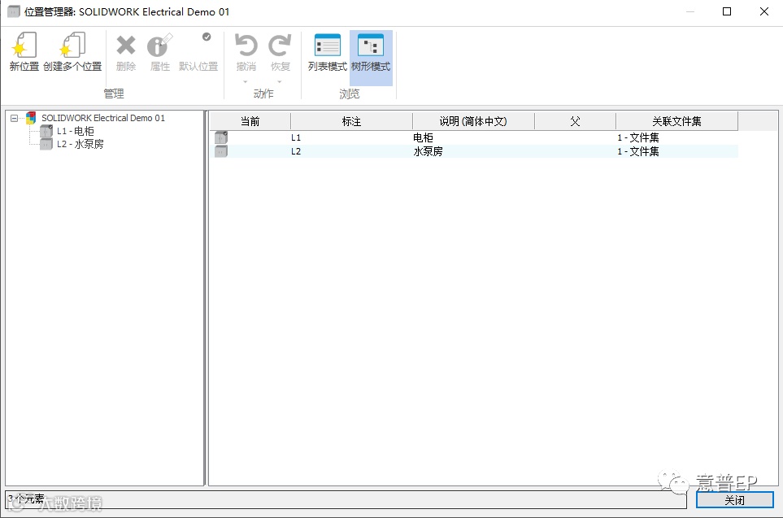
Task: Click Create Multiple Locations (创建多个位置) icon
Action: click(72, 45)
